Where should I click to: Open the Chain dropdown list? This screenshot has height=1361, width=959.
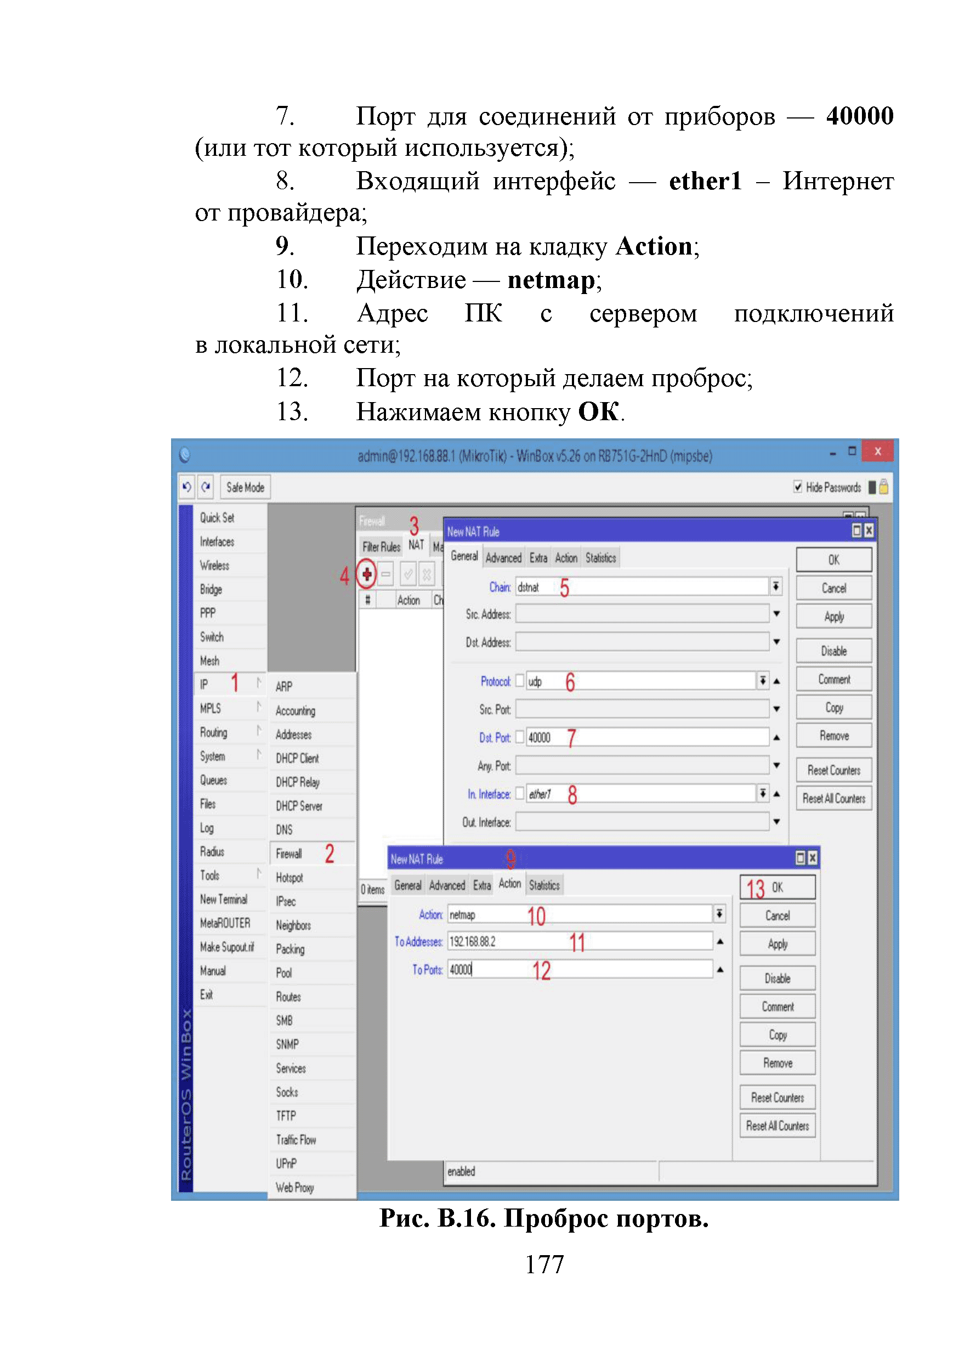(x=775, y=587)
